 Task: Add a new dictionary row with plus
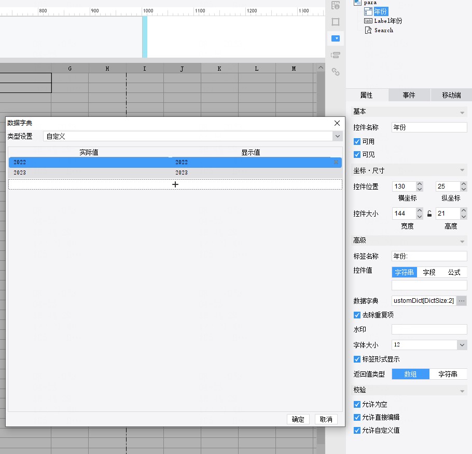click(x=175, y=184)
